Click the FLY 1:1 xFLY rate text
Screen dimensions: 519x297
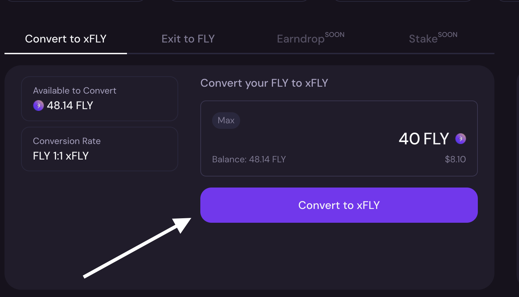pos(61,156)
